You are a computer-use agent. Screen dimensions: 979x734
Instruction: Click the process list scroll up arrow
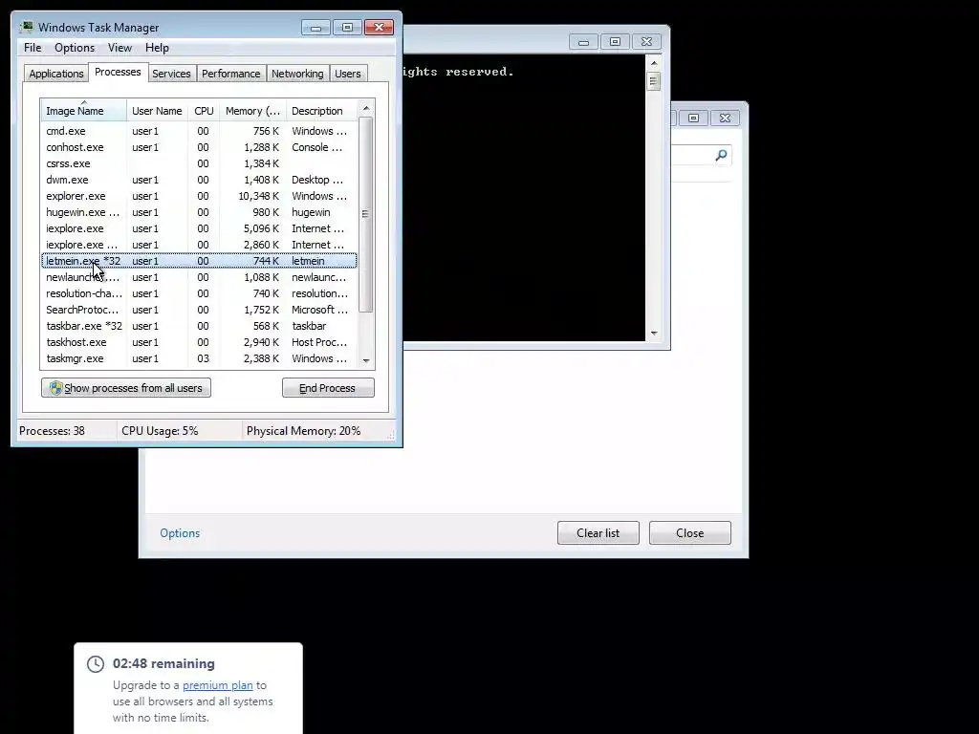tap(366, 108)
